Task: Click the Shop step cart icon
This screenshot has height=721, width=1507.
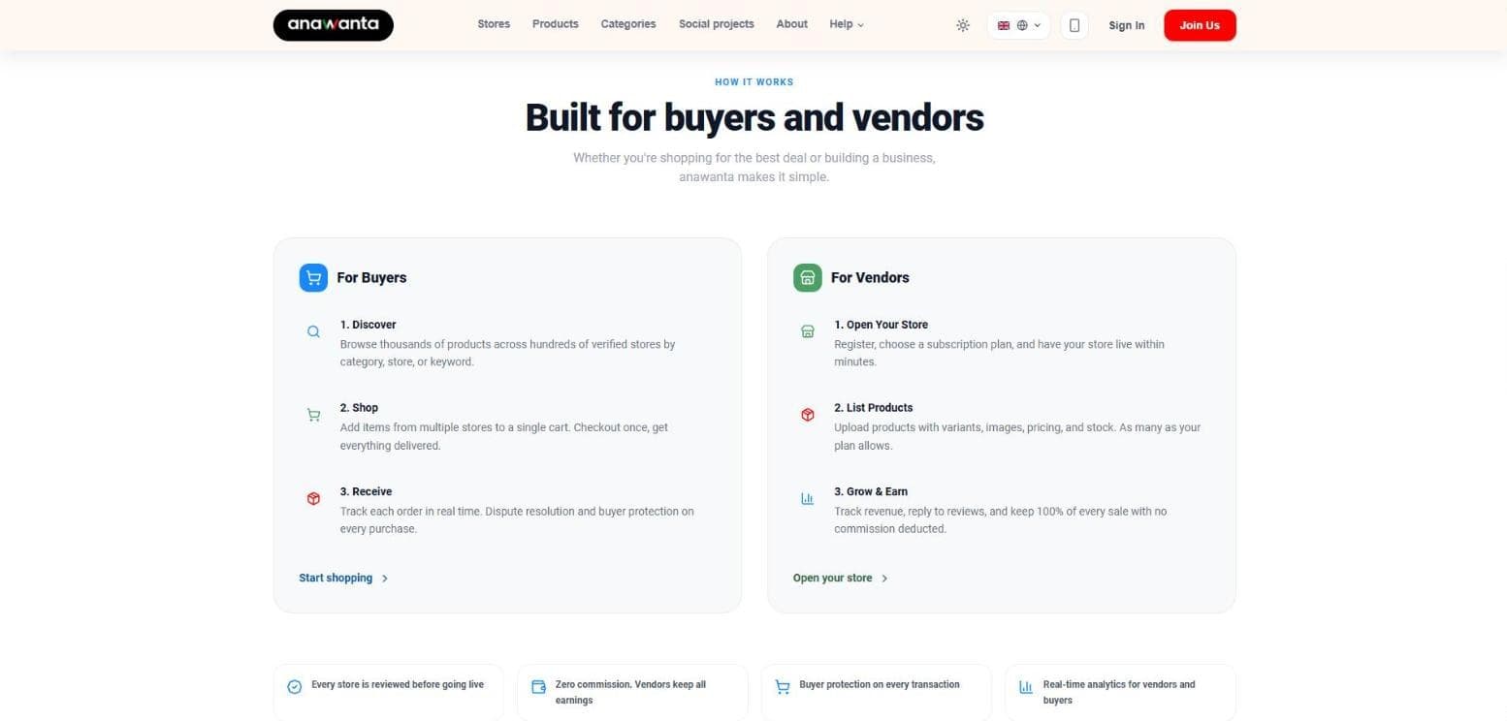Action: click(x=313, y=415)
